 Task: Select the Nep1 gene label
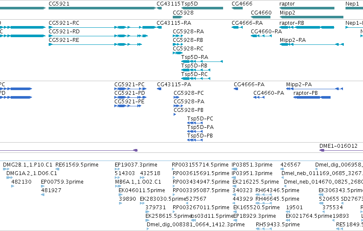click(x=352, y=4)
